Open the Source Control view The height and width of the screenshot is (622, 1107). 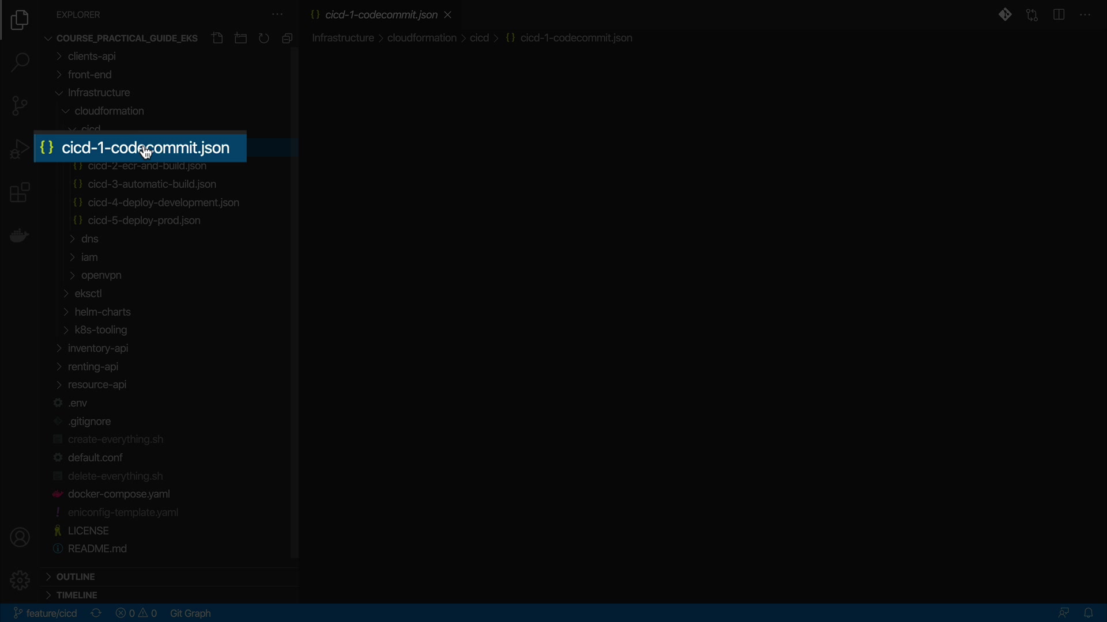[x=20, y=105]
